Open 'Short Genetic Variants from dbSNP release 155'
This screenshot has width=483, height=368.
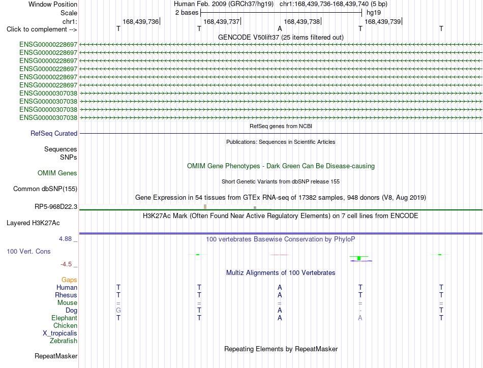pos(281,181)
